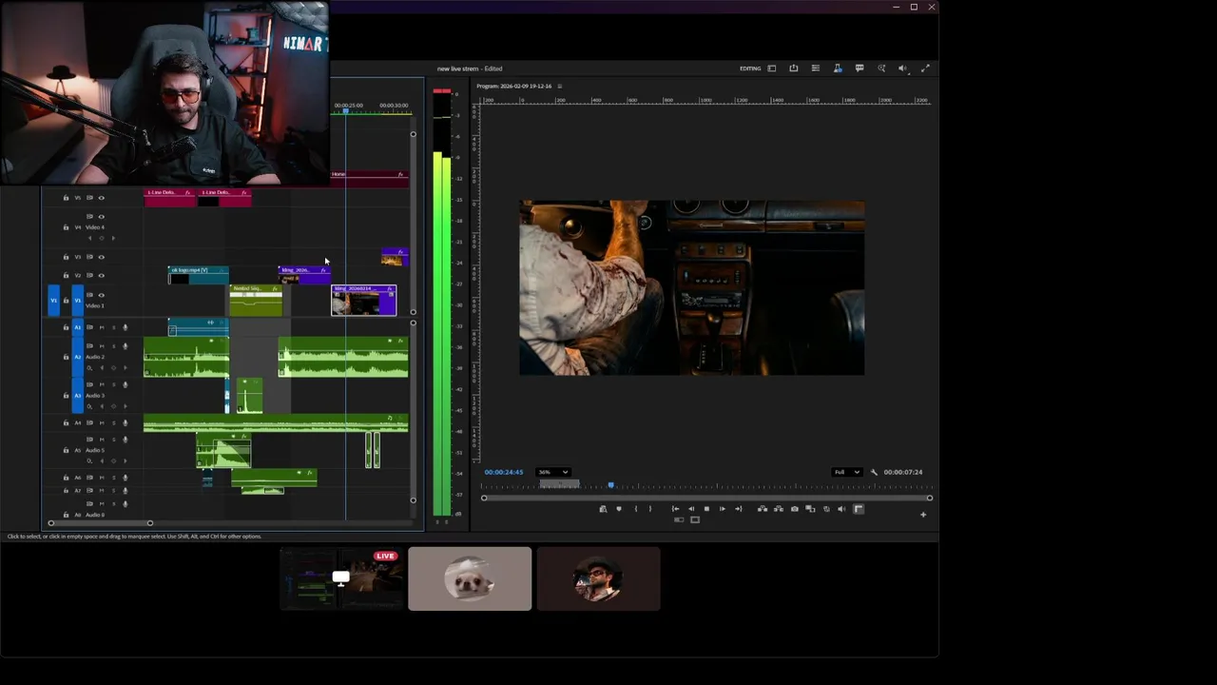Image resolution: width=1217 pixels, height=685 pixels.
Task: Click the header volume speaker icon
Action: (903, 68)
